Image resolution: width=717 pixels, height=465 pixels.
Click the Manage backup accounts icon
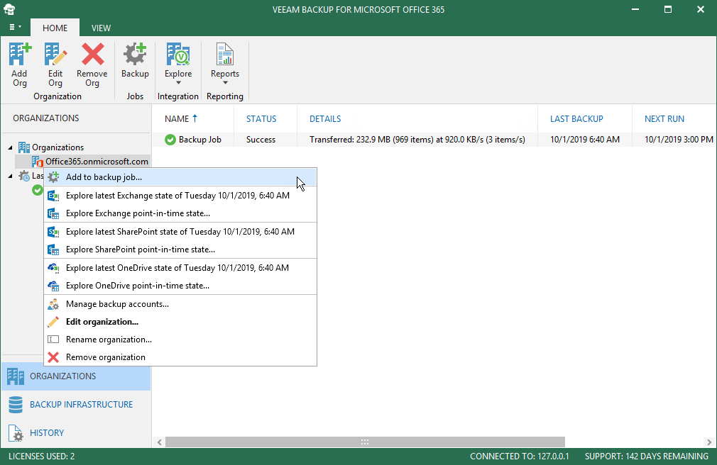53,304
